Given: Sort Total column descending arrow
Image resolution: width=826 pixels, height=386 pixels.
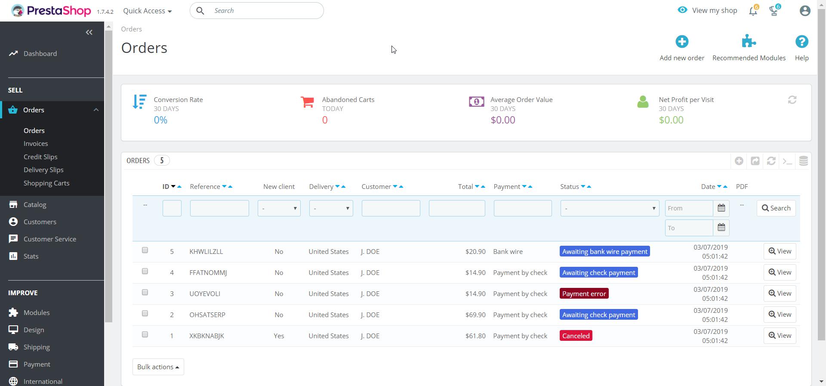Looking at the screenshot, I should 477,186.
